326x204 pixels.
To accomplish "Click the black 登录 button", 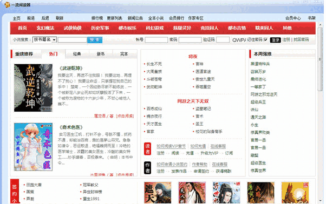I will (275, 40).
